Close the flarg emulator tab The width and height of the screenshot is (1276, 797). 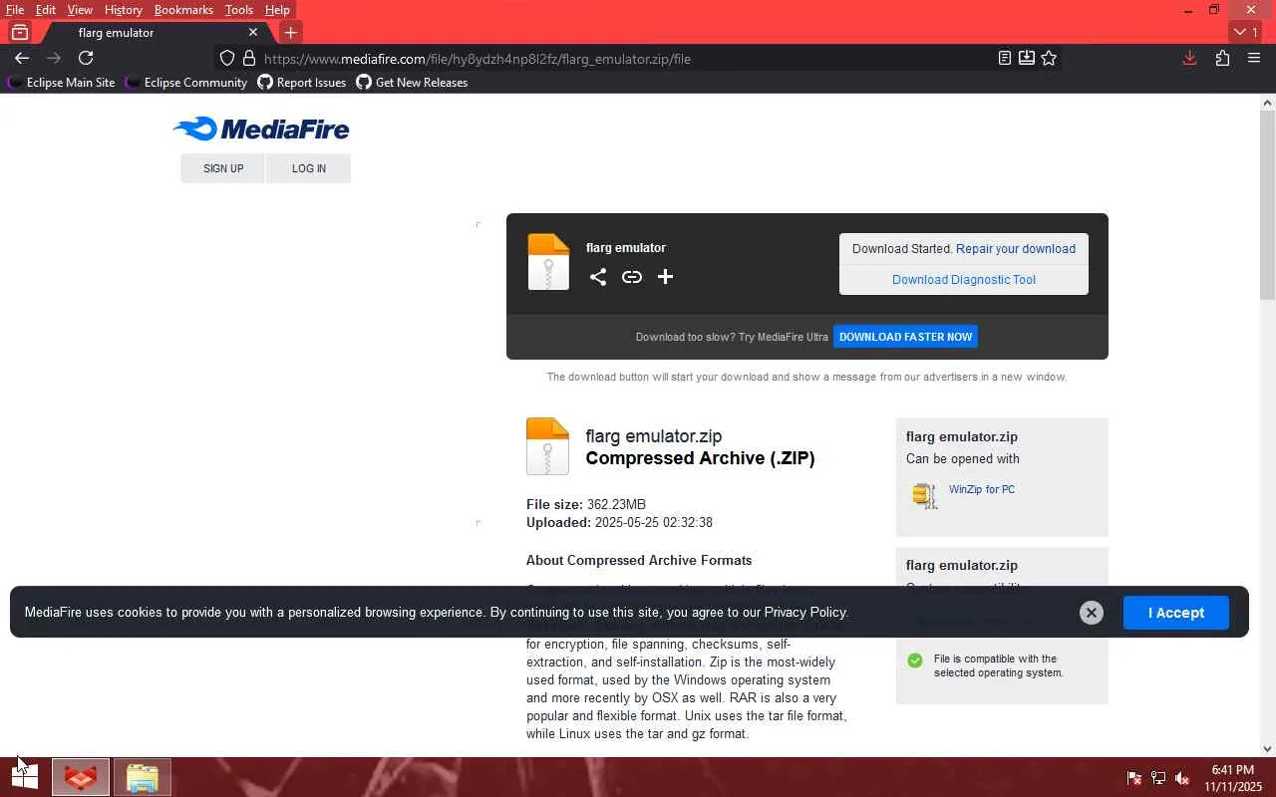(x=253, y=33)
